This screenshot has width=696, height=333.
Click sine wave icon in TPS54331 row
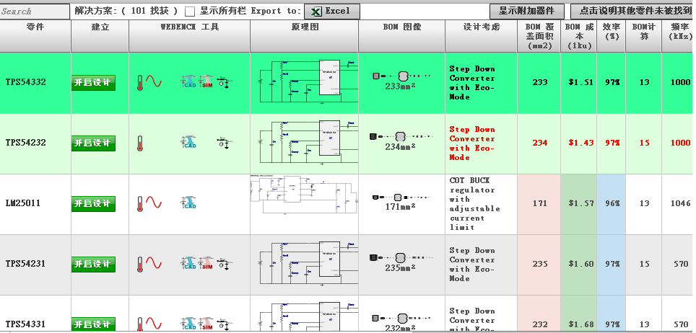154,324
